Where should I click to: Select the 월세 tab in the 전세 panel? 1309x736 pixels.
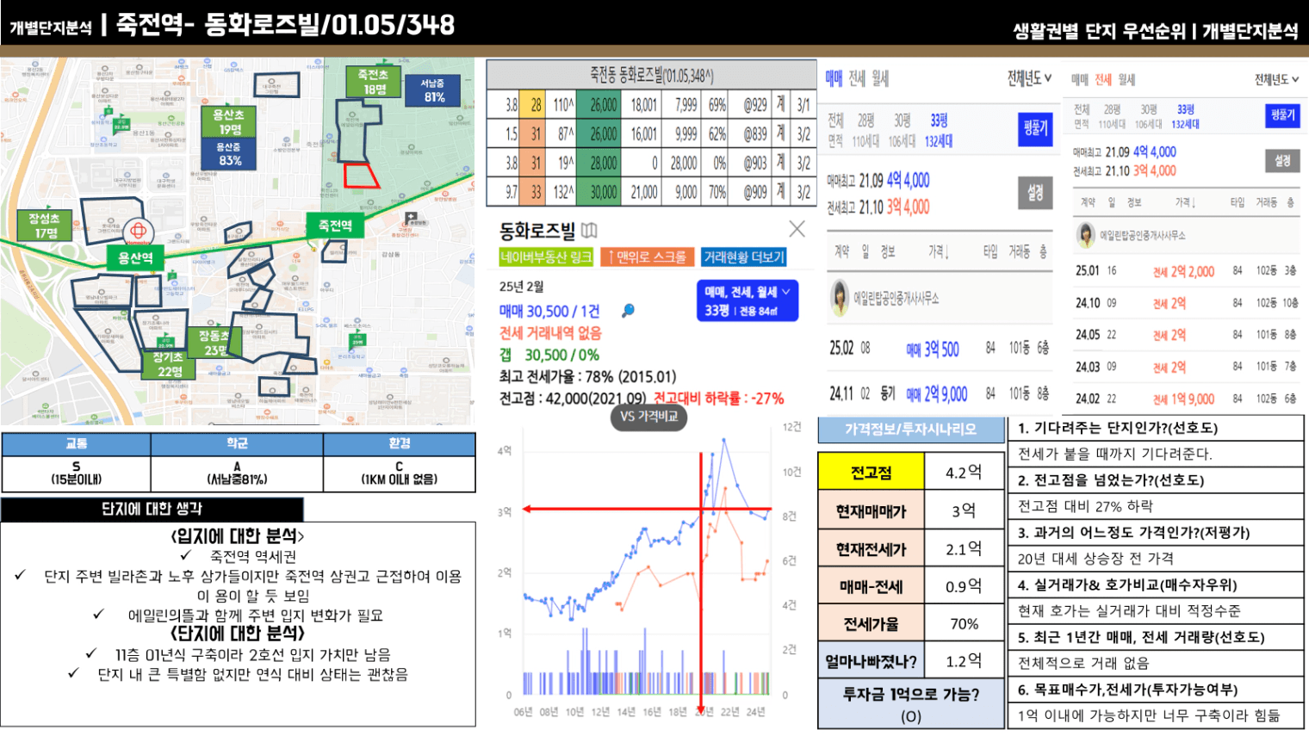[1126, 80]
